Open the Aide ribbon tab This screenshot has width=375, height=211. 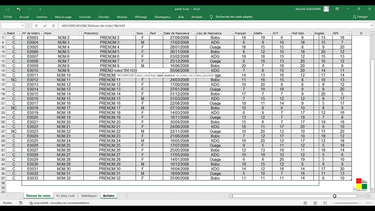click(x=181, y=17)
